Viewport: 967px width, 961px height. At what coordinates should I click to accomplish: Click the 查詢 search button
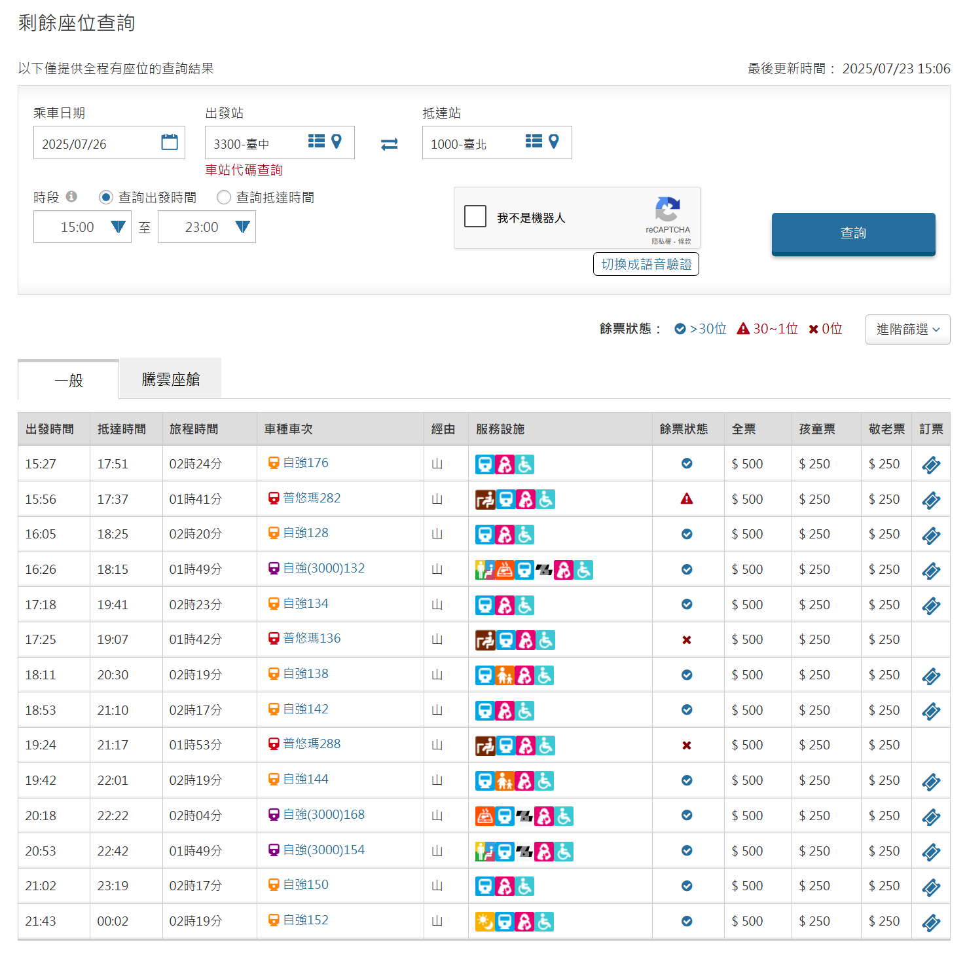coord(853,233)
